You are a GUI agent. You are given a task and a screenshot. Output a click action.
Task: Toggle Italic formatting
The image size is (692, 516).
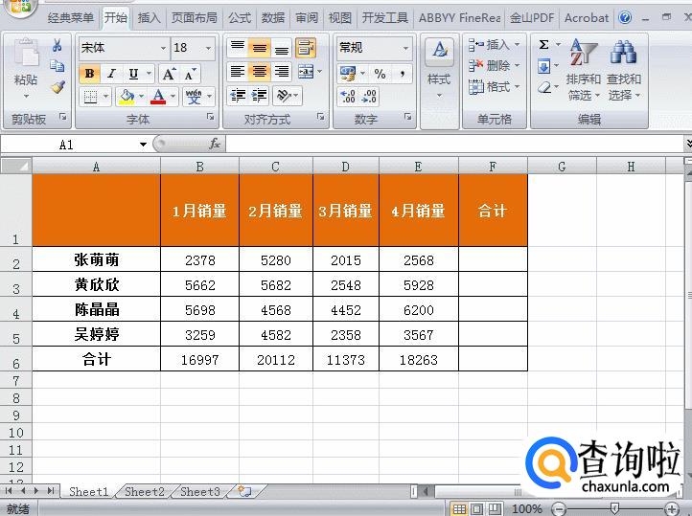(111, 74)
